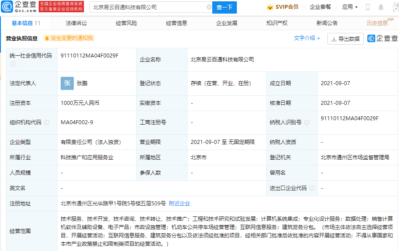Click info icon next to 纳税人识别号
Image resolution: width=399 pixels, height=251 pixels.
point(307,122)
